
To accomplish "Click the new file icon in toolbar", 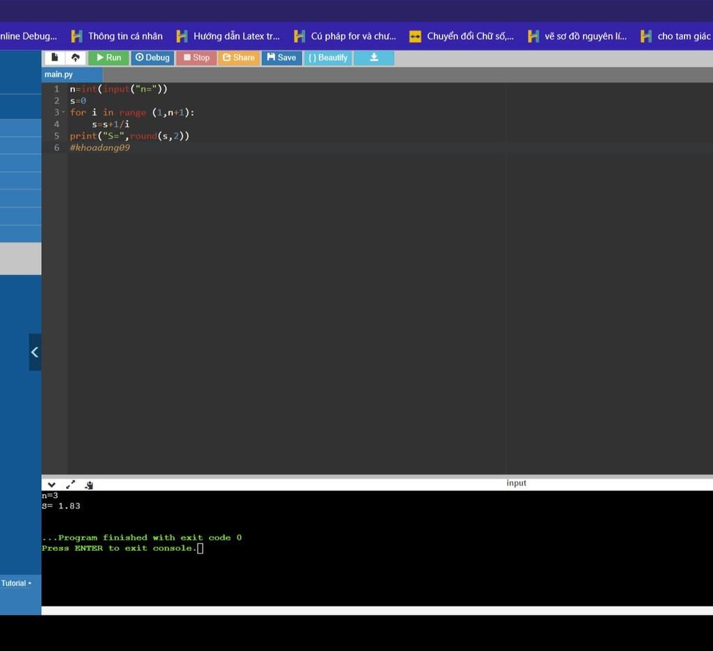I will tap(54, 58).
